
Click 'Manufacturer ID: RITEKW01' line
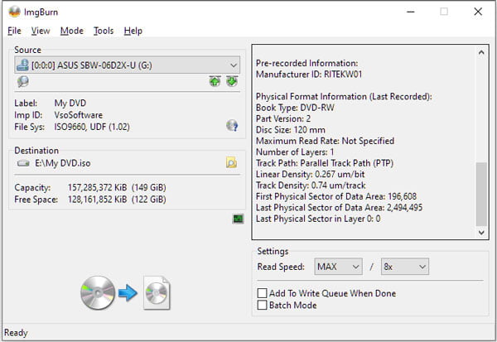click(x=309, y=75)
